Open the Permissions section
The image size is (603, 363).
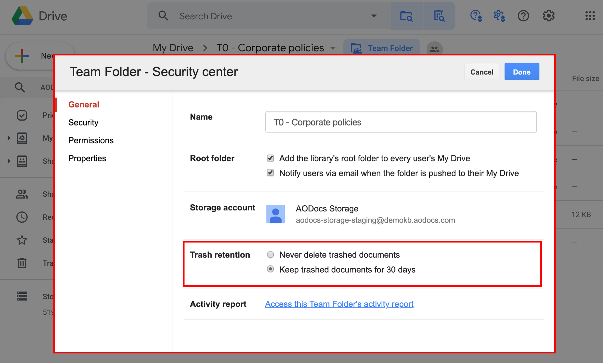tap(91, 140)
